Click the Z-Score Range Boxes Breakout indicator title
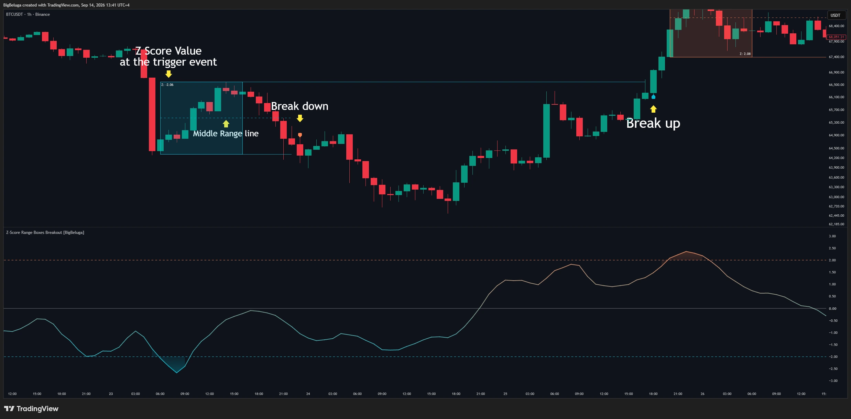 click(45, 233)
